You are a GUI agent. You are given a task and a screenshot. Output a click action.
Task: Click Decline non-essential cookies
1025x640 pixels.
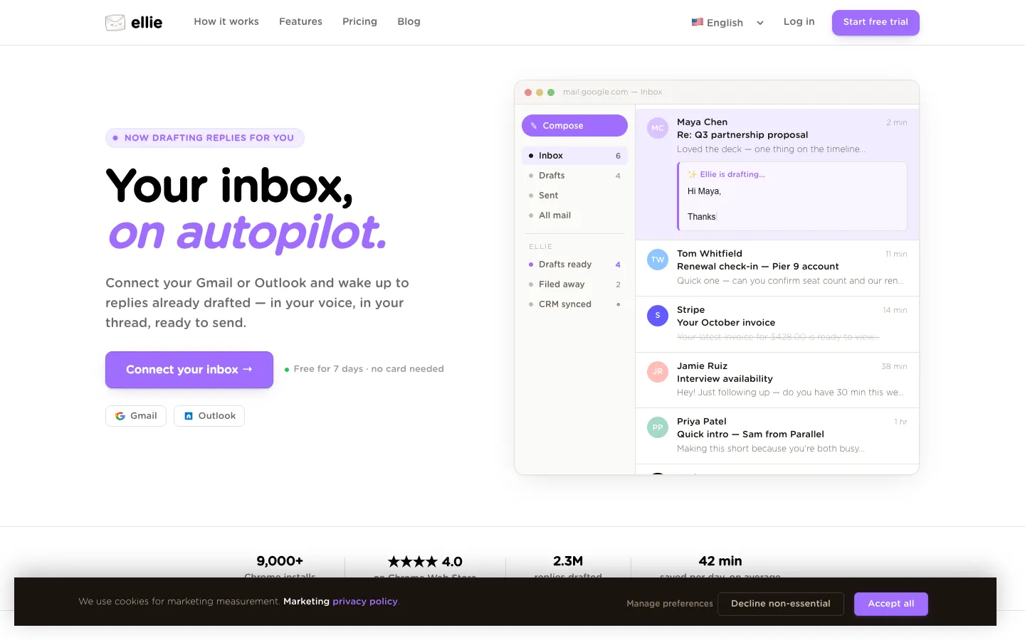coord(781,604)
